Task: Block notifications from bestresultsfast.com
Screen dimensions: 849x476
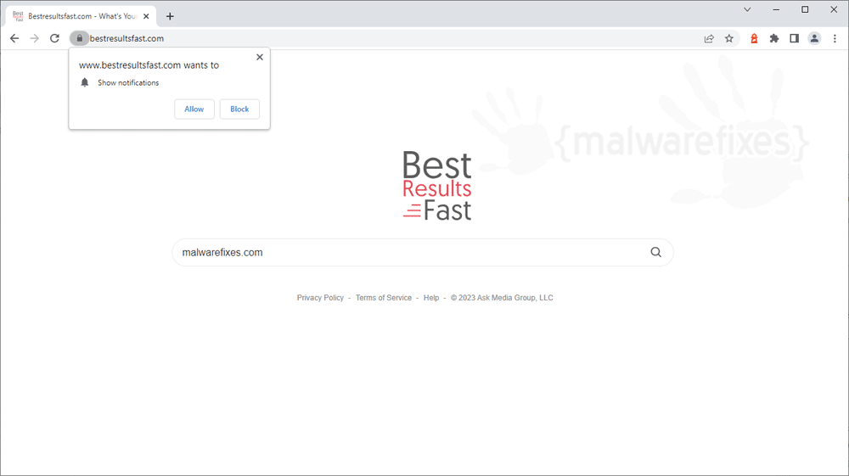Action: point(239,109)
